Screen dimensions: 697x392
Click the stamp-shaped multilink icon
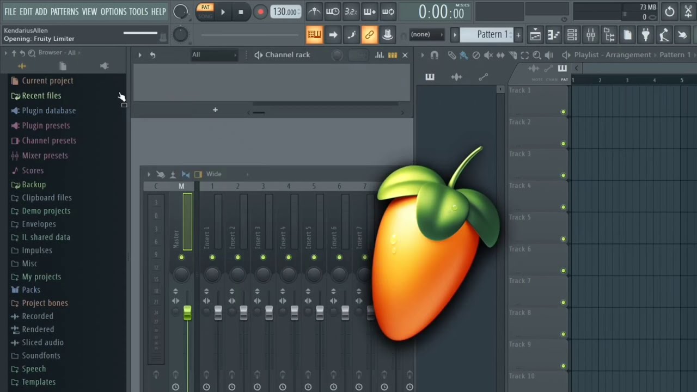tap(388, 35)
